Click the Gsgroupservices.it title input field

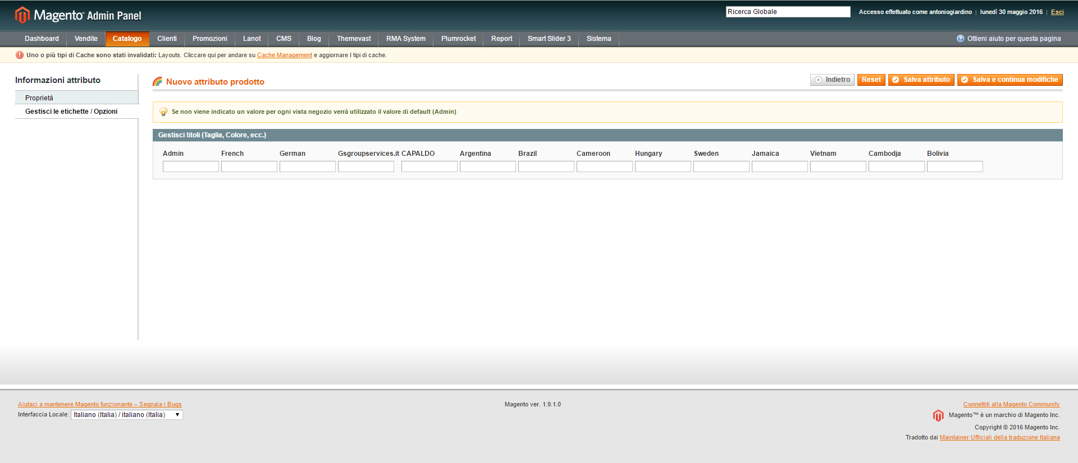(366, 166)
